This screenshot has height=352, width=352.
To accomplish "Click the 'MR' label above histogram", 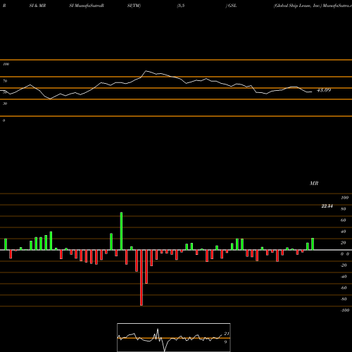I will [314, 184].
